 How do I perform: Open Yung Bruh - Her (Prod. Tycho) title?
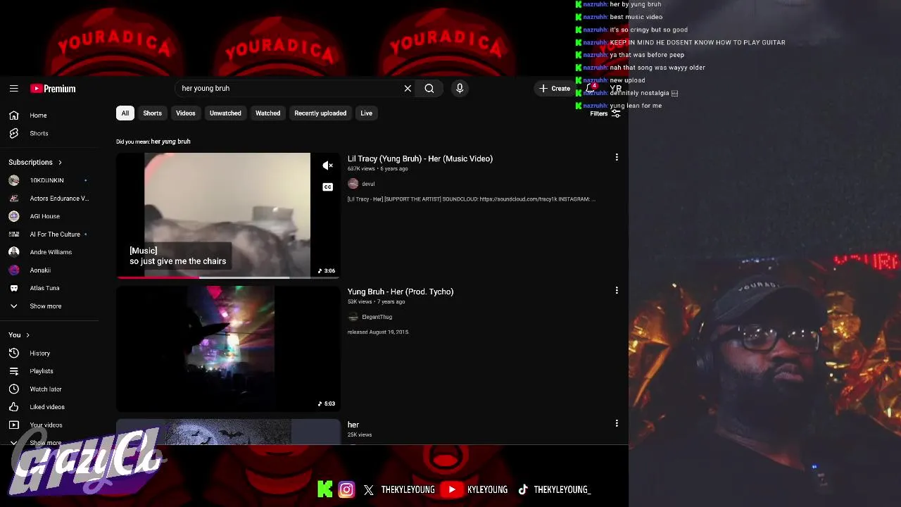[x=401, y=292]
